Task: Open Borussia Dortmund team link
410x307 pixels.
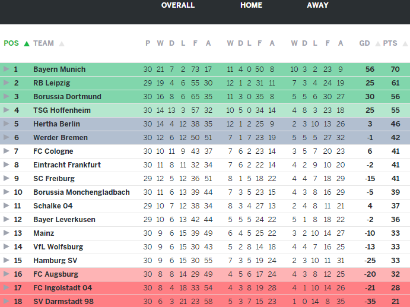Action: click(67, 97)
